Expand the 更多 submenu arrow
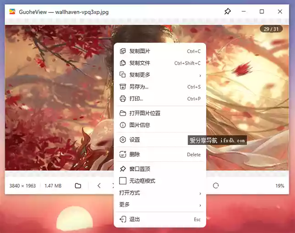 [200, 205]
